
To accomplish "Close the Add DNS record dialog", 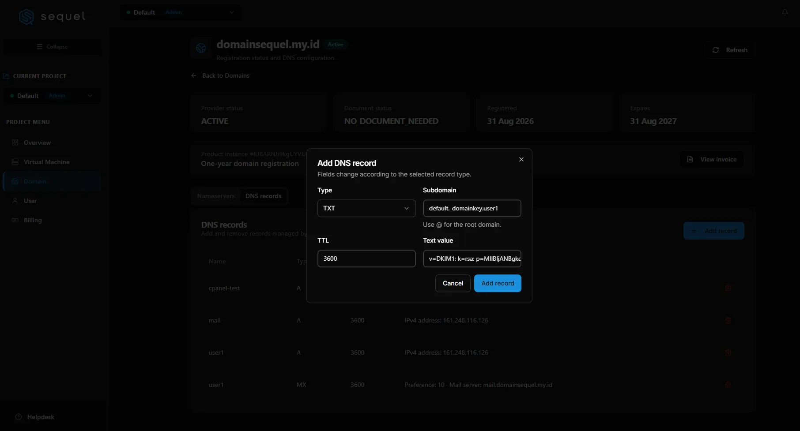I will coord(521,159).
